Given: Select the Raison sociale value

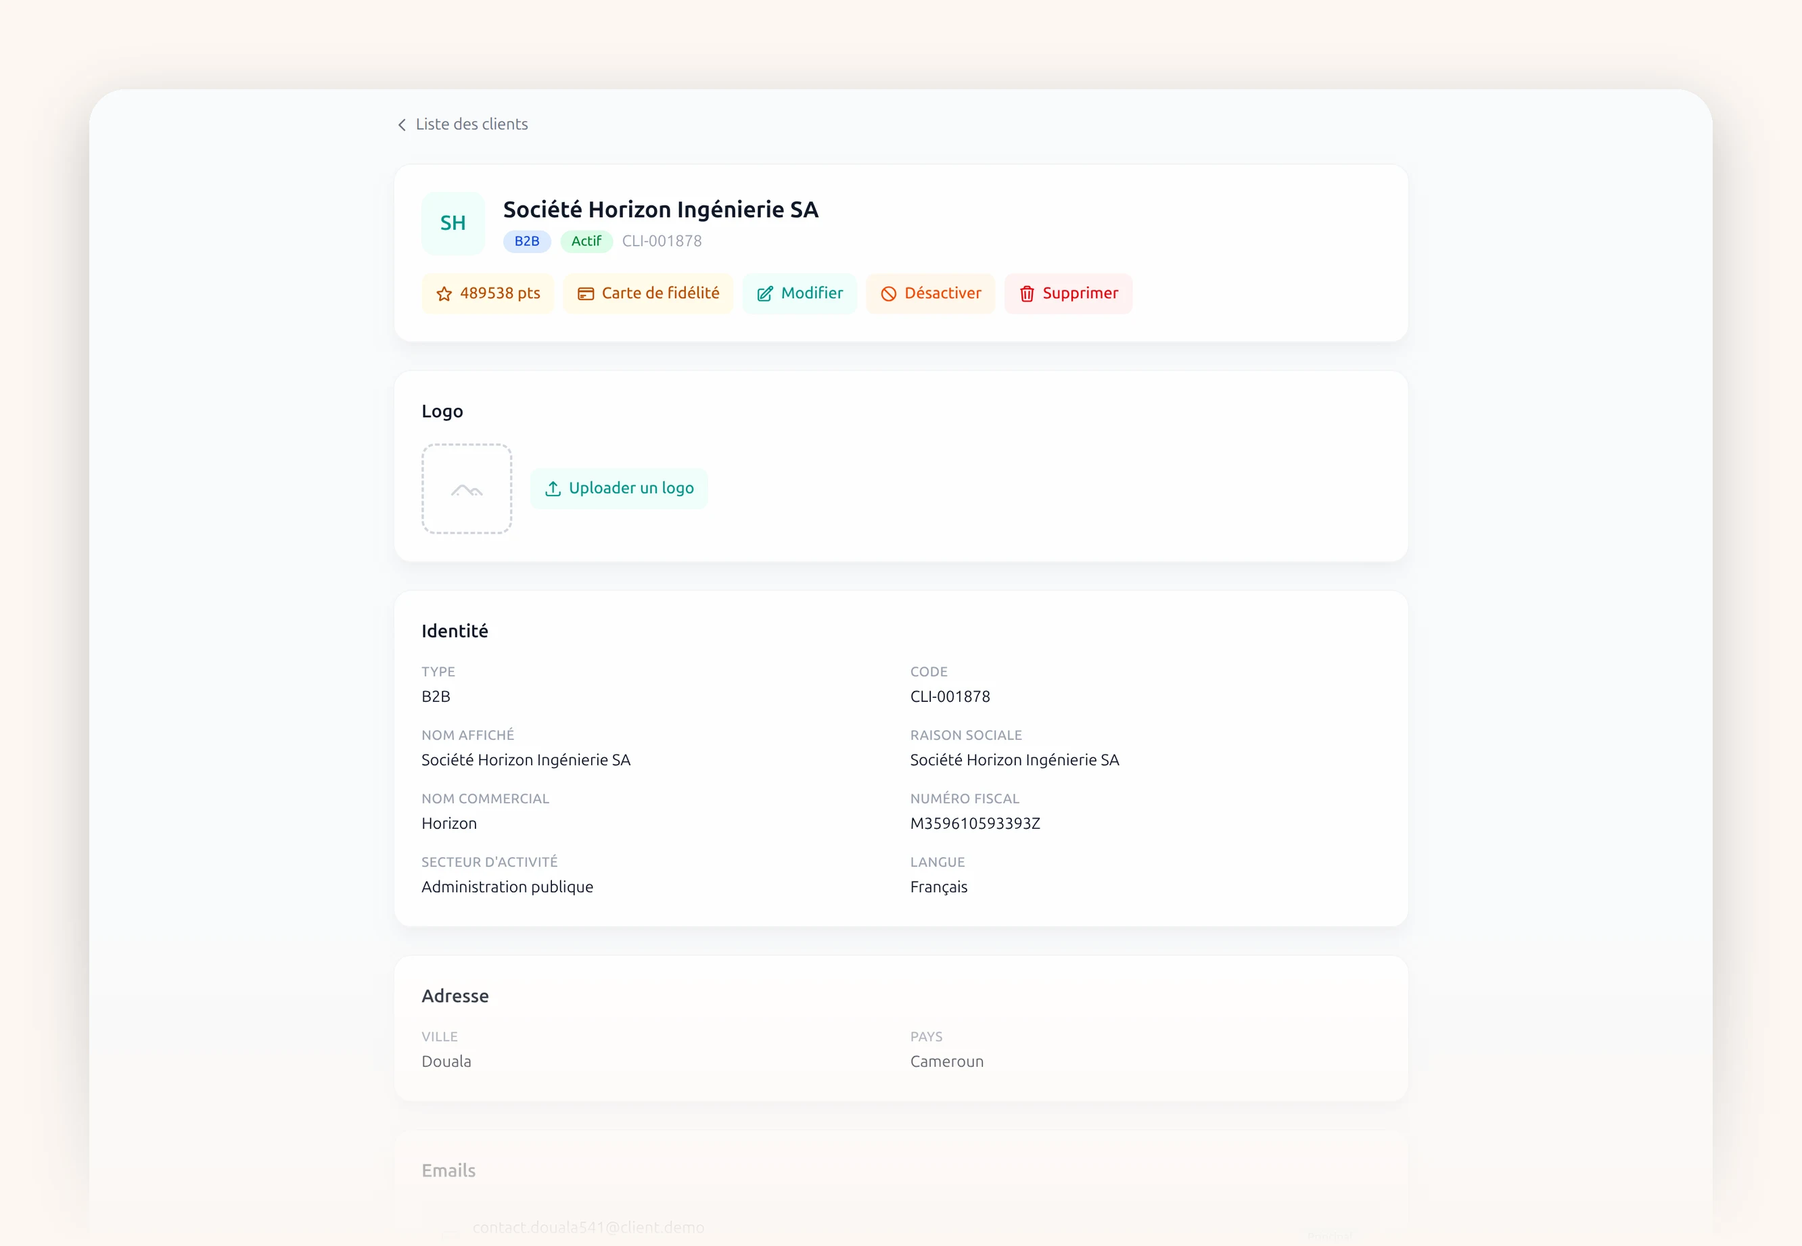Looking at the screenshot, I should click(x=1015, y=760).
